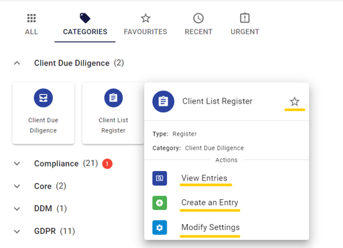Click popup title 'Client List Register'
343x248 pixels.
point(217,101)
